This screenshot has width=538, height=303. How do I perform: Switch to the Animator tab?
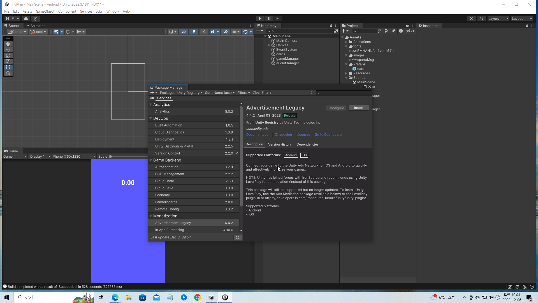pos(35,26)
